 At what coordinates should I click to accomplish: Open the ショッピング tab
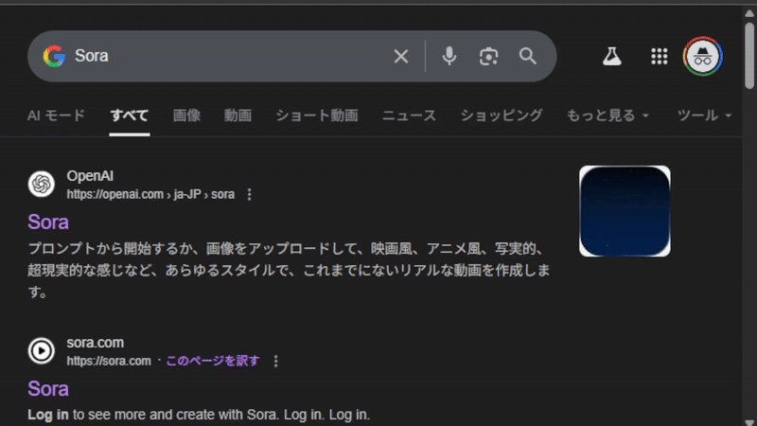(502, 115)
